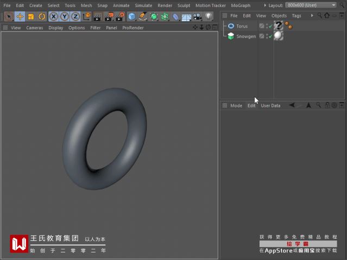
Task: Click Mode in the Attribute Manager
Action: click(236, 105)
